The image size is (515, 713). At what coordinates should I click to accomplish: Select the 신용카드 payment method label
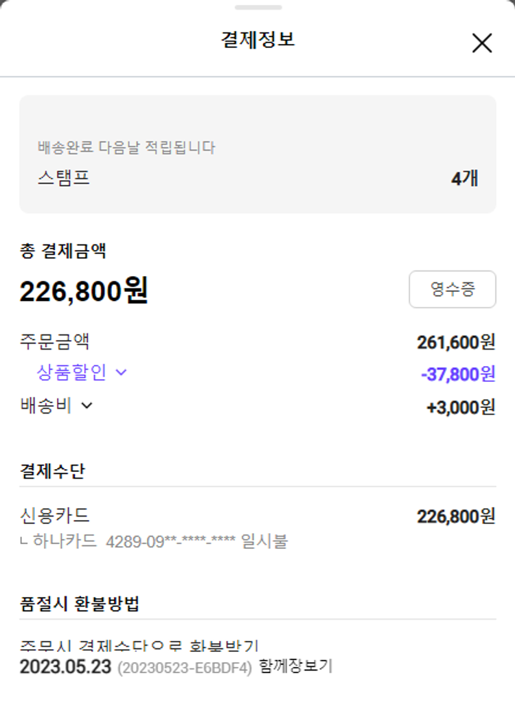[x=55, y=515]
